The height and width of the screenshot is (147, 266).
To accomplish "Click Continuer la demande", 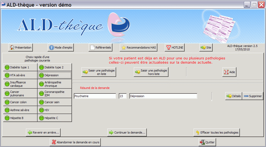I will tap(127, 132).
